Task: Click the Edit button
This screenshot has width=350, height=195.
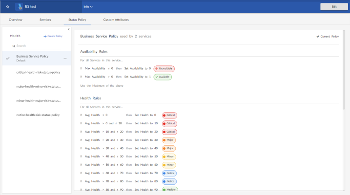Action: coord(334,7)
